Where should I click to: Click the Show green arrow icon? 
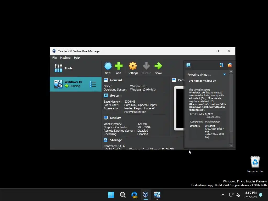pos(158,66)
